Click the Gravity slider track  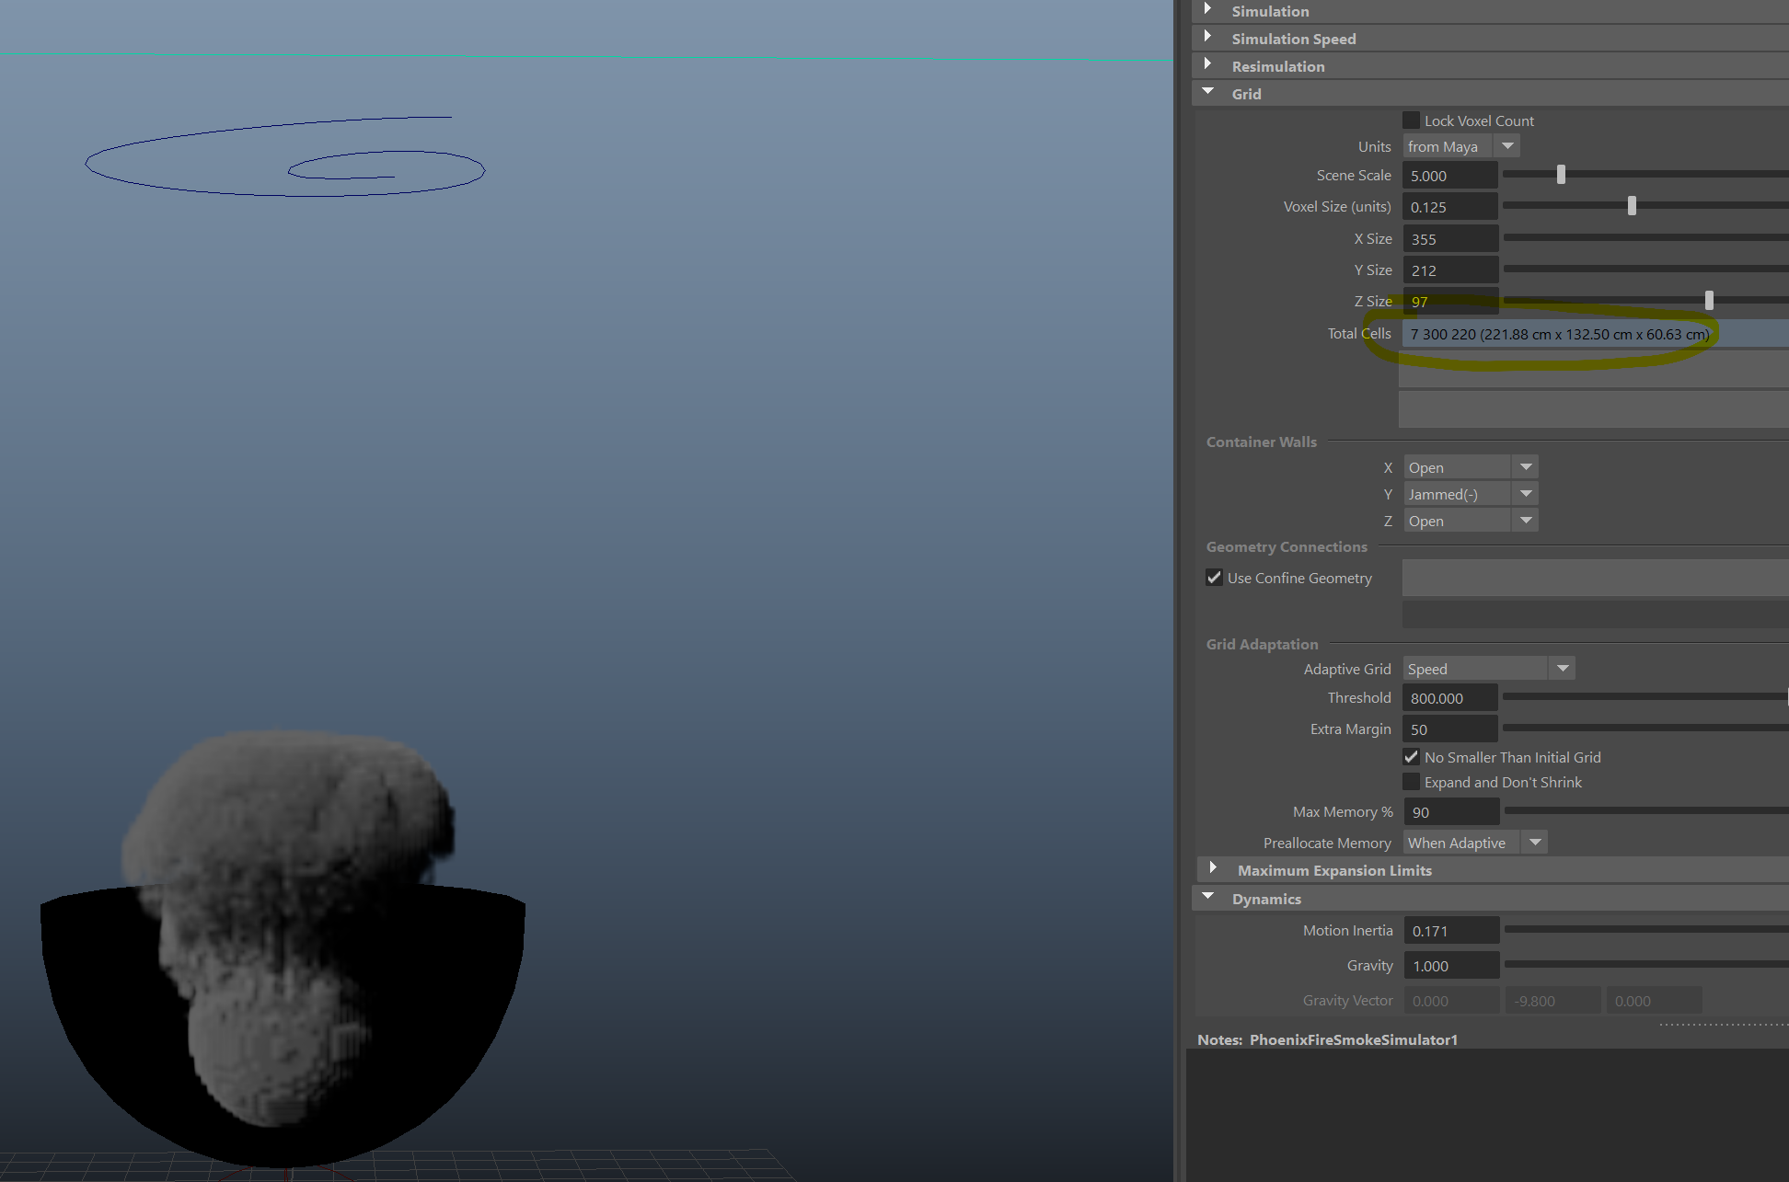(1646, 964)
